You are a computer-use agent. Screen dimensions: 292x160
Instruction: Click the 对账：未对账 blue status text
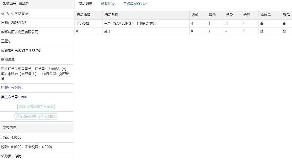(x=11, y=88)
